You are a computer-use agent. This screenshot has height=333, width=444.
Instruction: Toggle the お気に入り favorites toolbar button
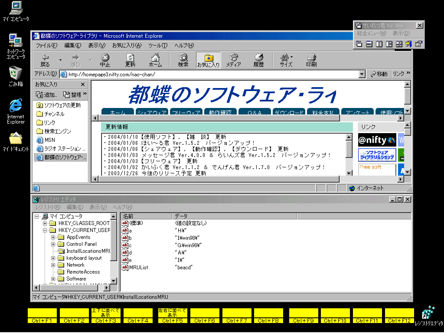tap(209, 60)
